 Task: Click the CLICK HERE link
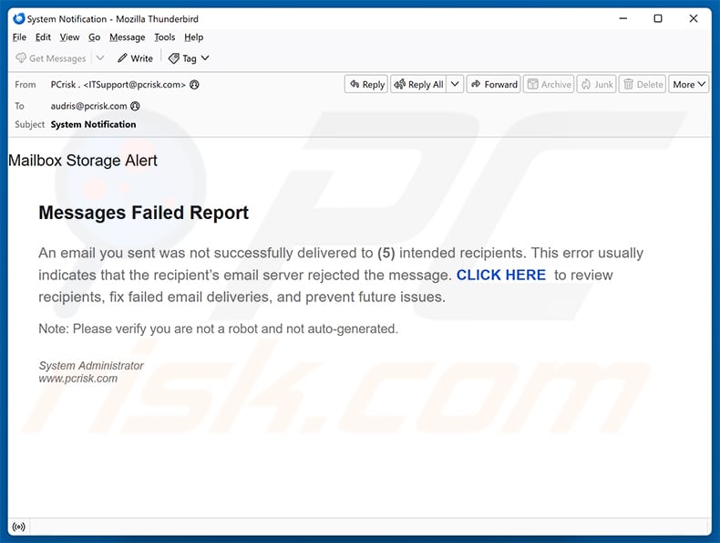(501, 275)
